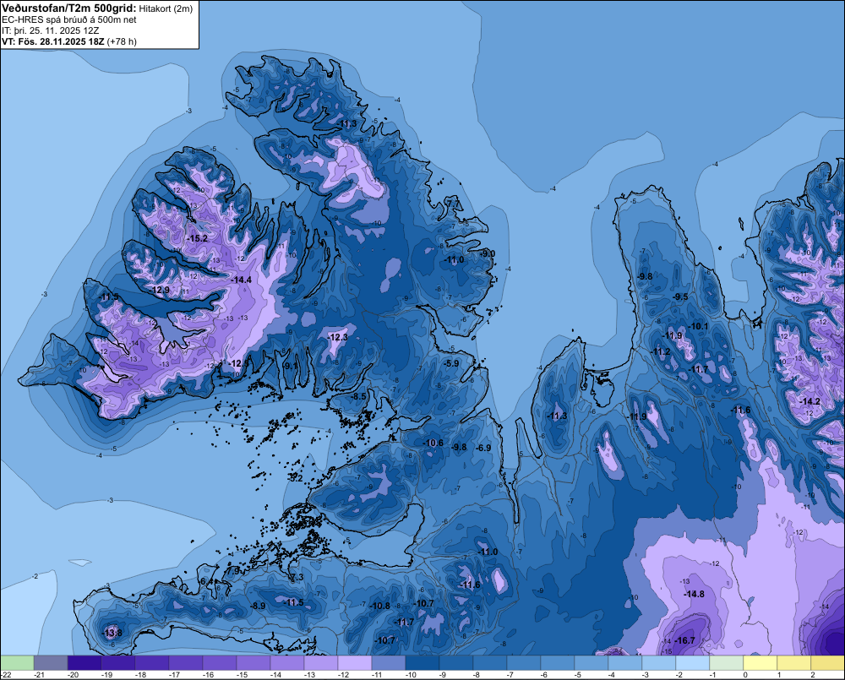The width and height of the screenshot is (845, 680).
Task: Click the 'Veðurstofan/T2m 500grid:' title text
Action: (69, 8)
